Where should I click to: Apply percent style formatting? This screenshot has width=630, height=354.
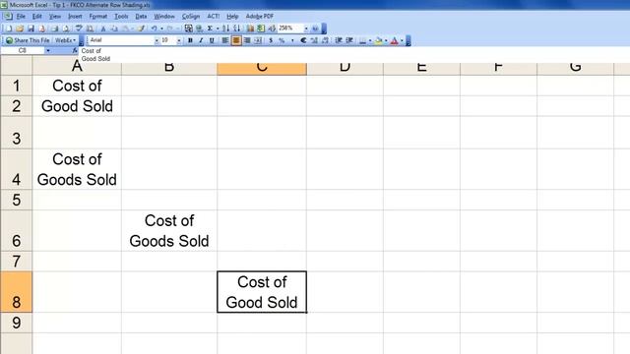282,40
